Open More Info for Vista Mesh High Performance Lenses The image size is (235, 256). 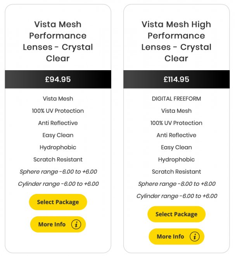pyautogui.click(x=176, y=236)
